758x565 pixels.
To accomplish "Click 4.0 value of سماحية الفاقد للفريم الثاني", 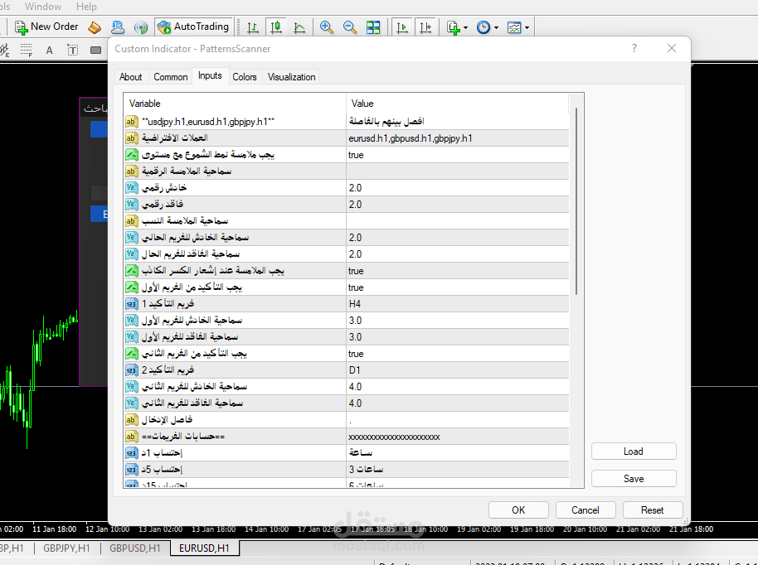I will click(457, 403).
